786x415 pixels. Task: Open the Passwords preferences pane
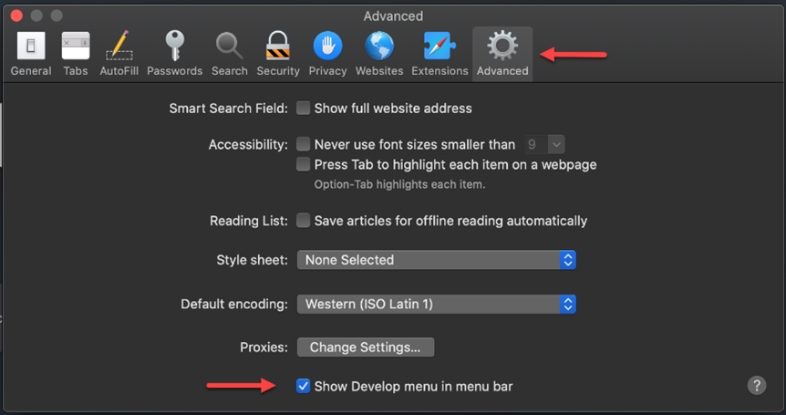point(174,54)
